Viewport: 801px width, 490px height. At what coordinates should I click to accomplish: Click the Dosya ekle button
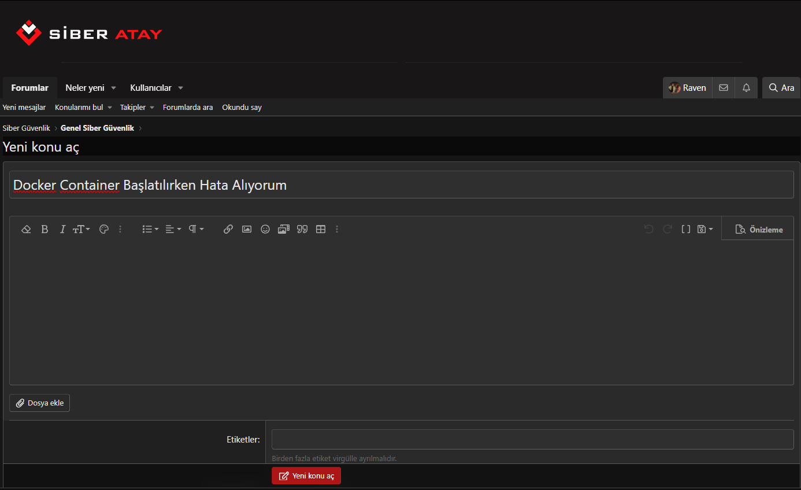pos(39,403)
